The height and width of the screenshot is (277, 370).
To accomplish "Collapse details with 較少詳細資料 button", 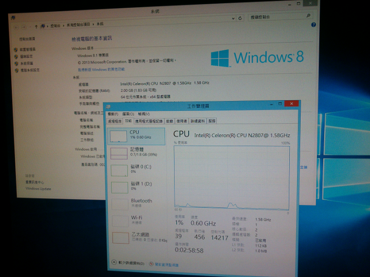I will click(128, 263).
